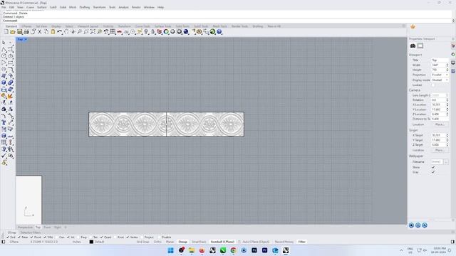Open the Top viewport title dropdown menu
456x256 pixels.
pos(26,39)
